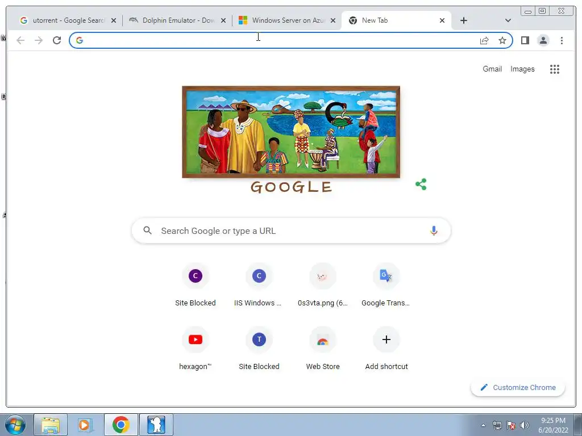Switch to the Dolphin Emulator tab

[177, 20]
